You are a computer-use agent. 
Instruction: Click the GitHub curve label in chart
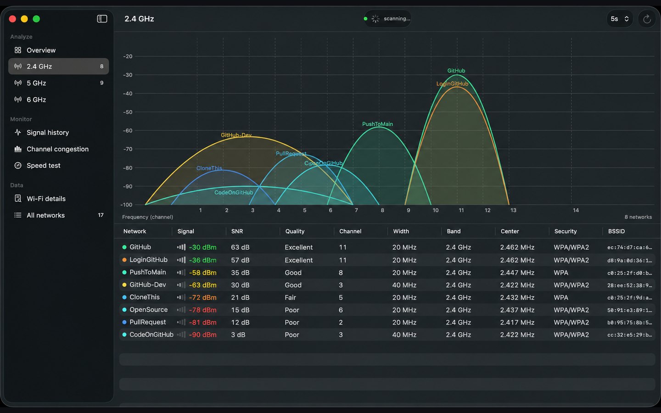coord(456,71)
